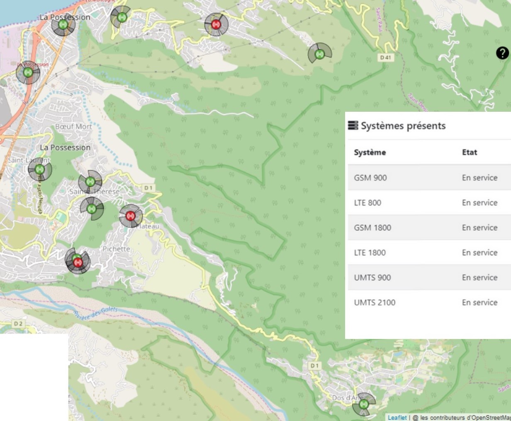Click the green antenna marker just above Sainte-Thérèse label
The image size is (511, 421).
[90, 181]
